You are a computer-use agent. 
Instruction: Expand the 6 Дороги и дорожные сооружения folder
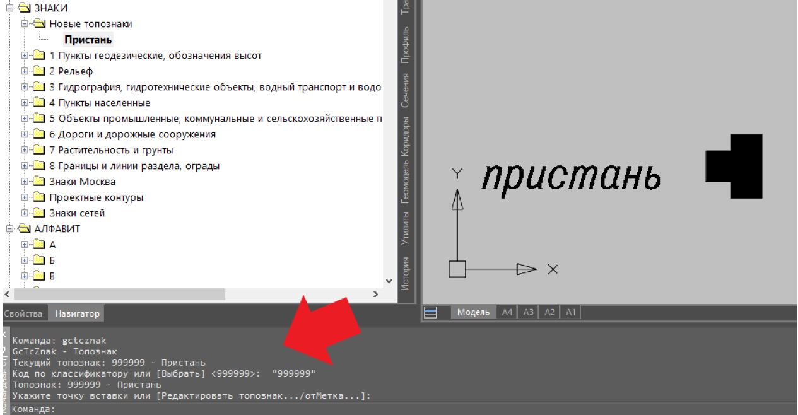click(x=25, y=134)
